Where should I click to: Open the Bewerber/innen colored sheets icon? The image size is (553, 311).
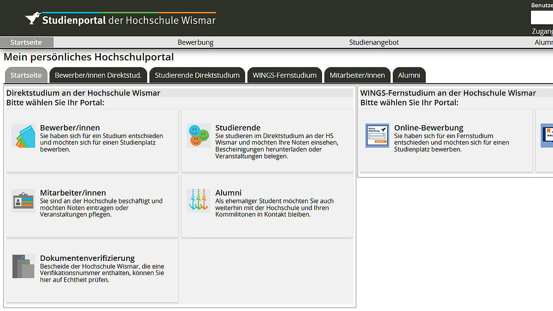pyautogui.click(x=24, y=136)
